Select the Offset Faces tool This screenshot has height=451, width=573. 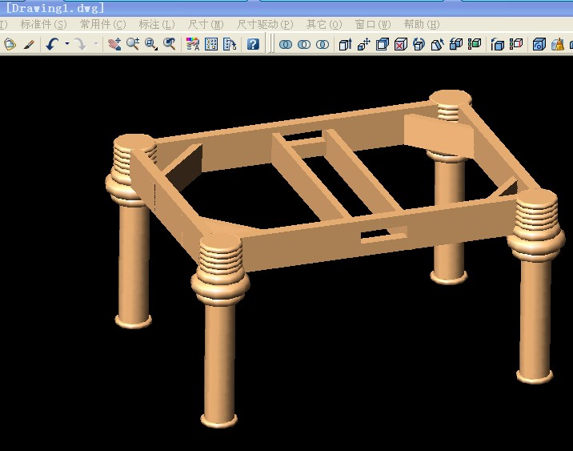click(383, 44)
